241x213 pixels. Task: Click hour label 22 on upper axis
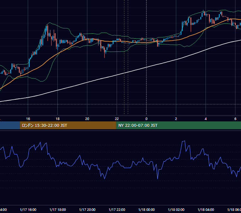[x=117, y=119]
